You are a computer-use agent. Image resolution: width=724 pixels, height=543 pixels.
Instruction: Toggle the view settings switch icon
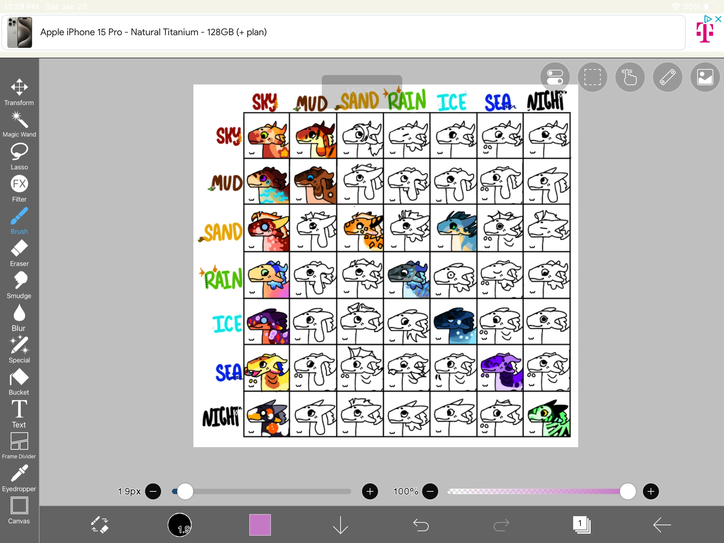click(x=555, y=77)
